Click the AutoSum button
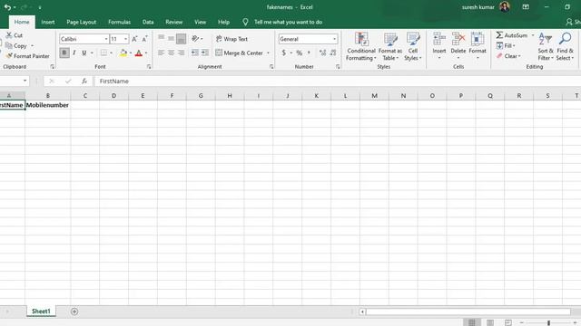 [512, 35]
